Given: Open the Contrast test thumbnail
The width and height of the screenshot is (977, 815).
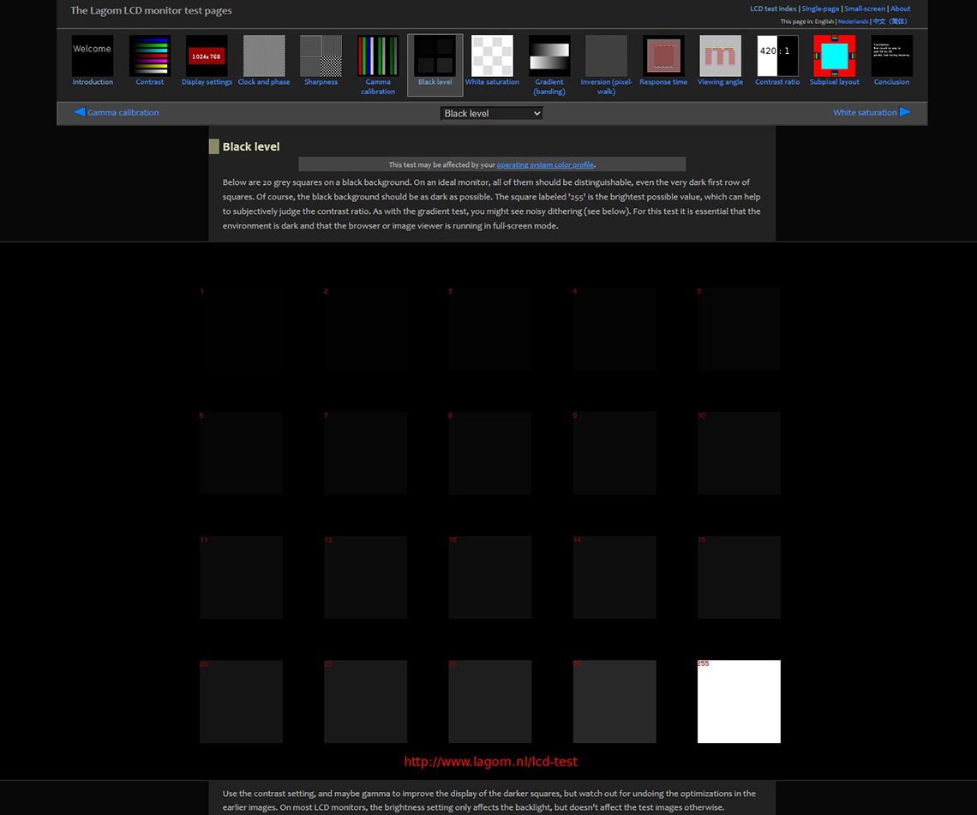Looking at the screenshot, I should click(x=150, y=57).
